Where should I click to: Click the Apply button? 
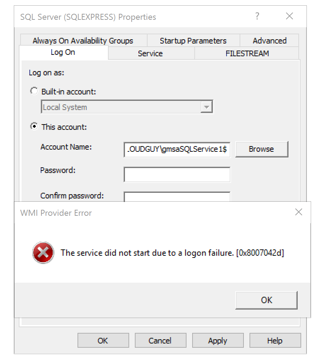[218, 340]
